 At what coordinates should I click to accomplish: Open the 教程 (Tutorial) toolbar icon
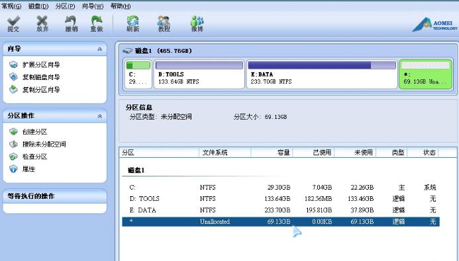click(x=164, y=20)
